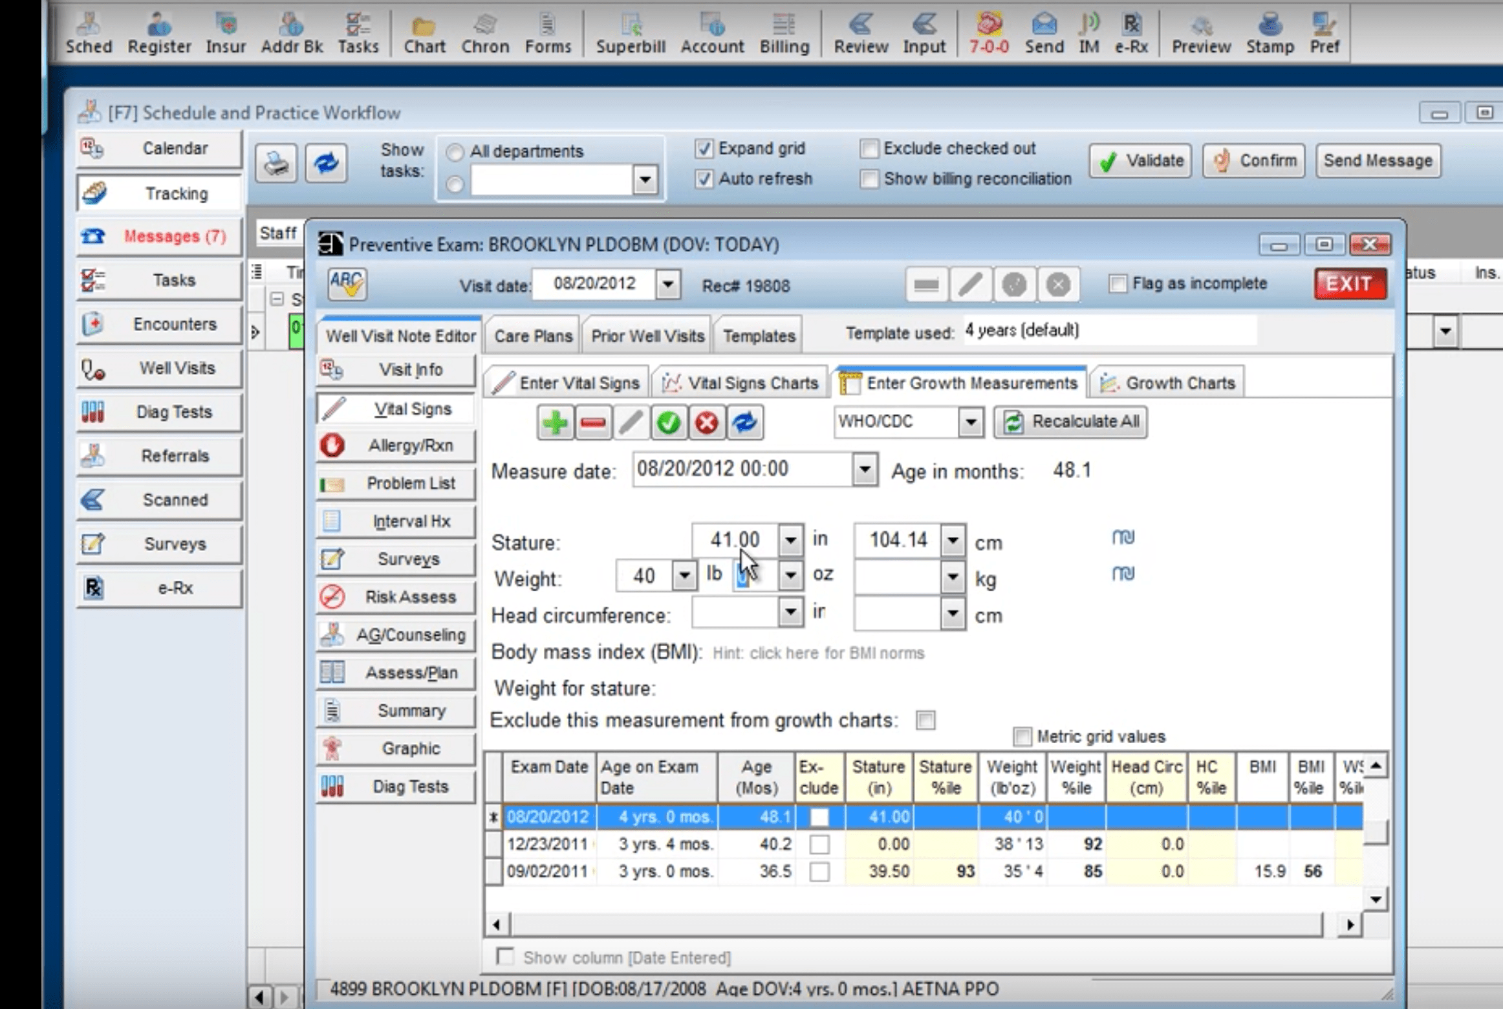Delete the selected measurement row
Image resolution: width=1503 pixels, height=1009 pixels.
pyautogui.click(x=592, y=422)
